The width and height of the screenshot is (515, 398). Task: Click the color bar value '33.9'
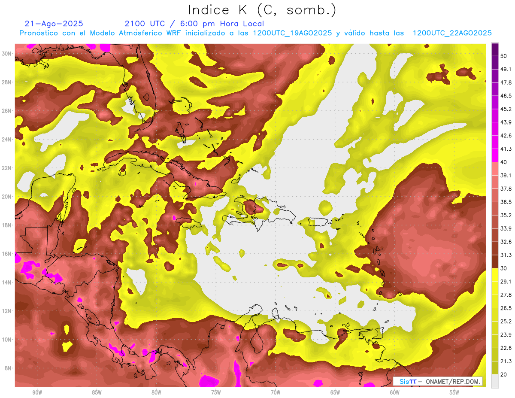point(506,228)
